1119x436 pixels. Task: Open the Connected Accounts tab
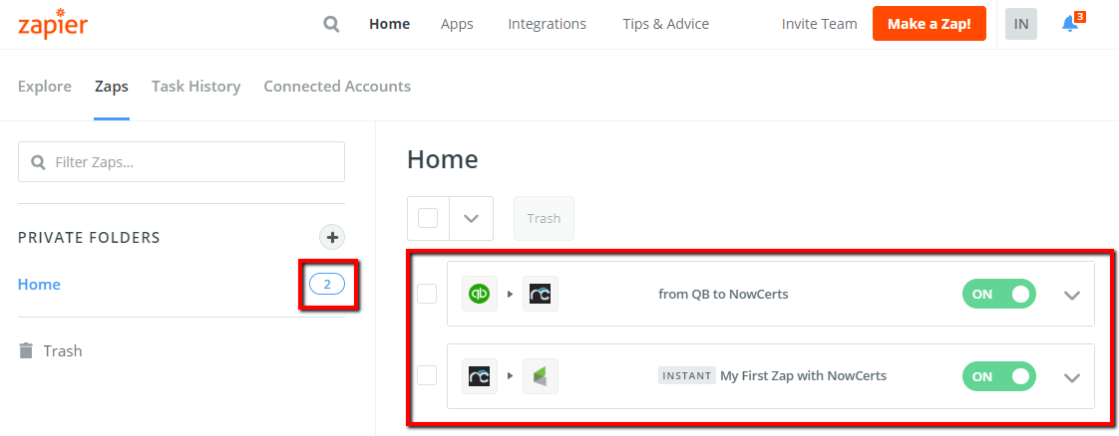337,87
